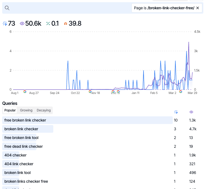Screen dimensions: 205x189
Task: Click the 10 clicks value in first row
Action: point(175,120)
